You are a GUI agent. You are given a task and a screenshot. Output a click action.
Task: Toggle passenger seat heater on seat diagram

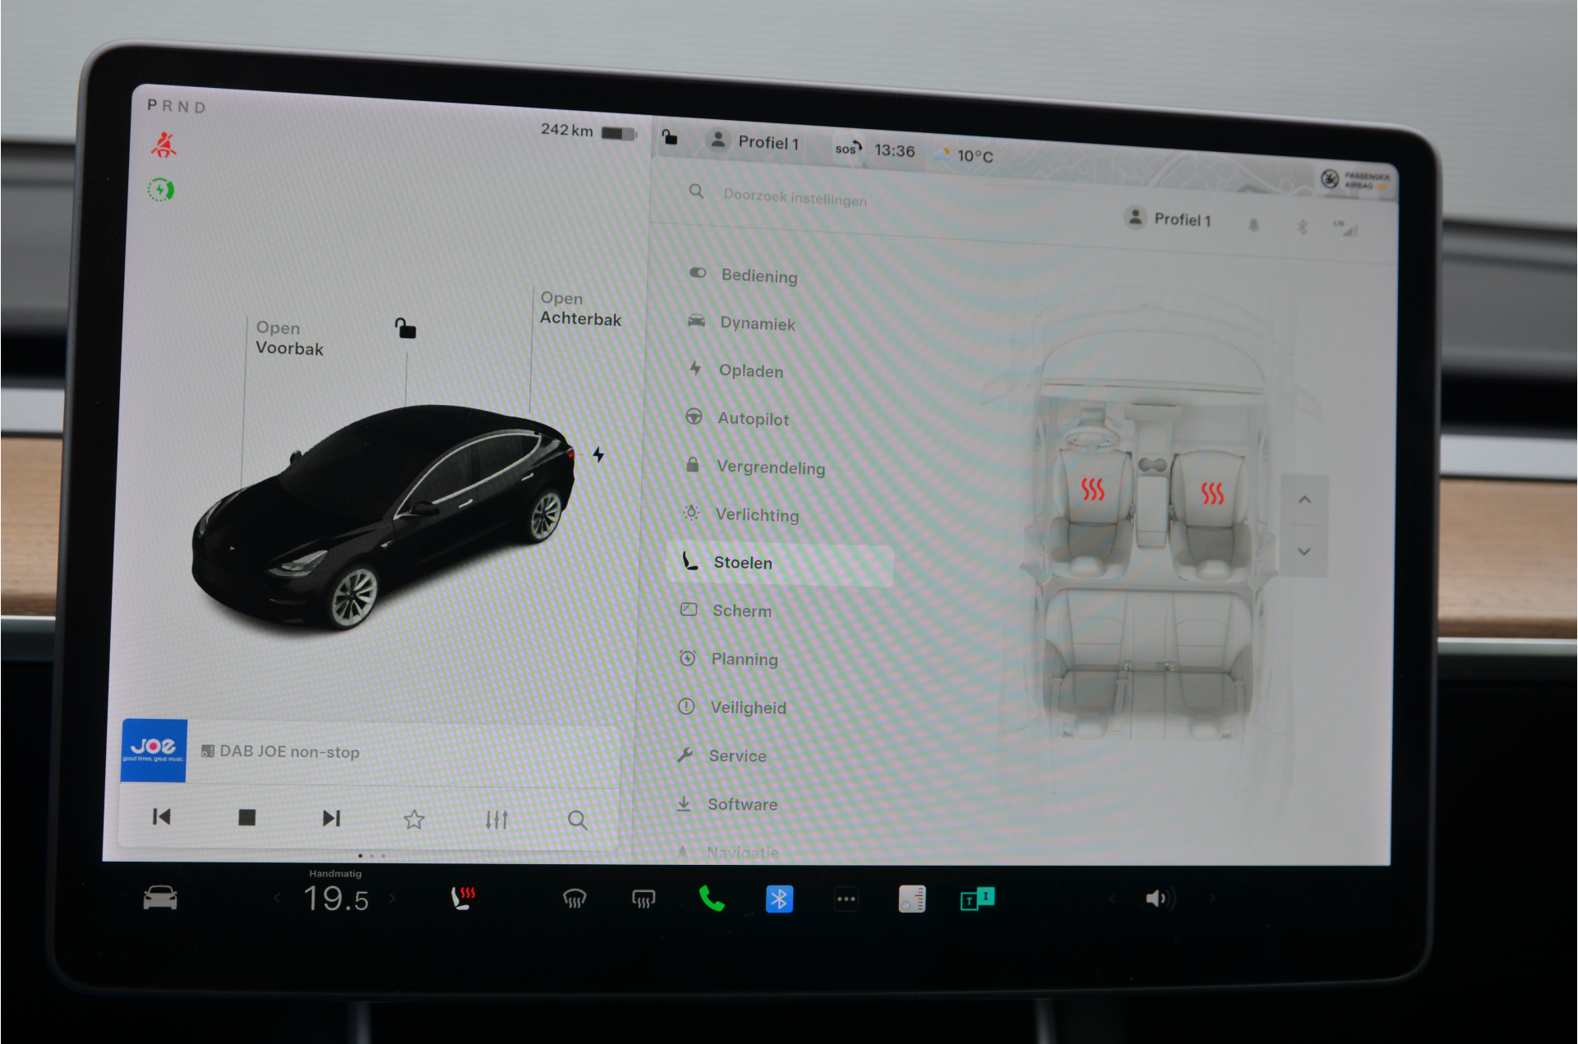click(1212, 493)
